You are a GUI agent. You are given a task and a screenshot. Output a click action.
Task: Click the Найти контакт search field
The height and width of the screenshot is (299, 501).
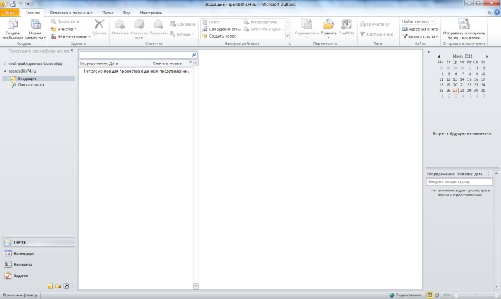[x=416, y=21]
